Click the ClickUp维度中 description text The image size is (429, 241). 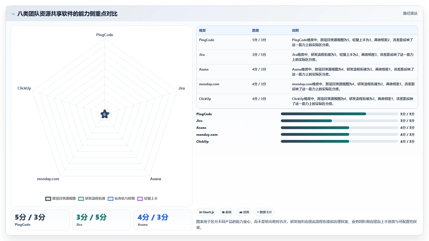coord(353,101)
